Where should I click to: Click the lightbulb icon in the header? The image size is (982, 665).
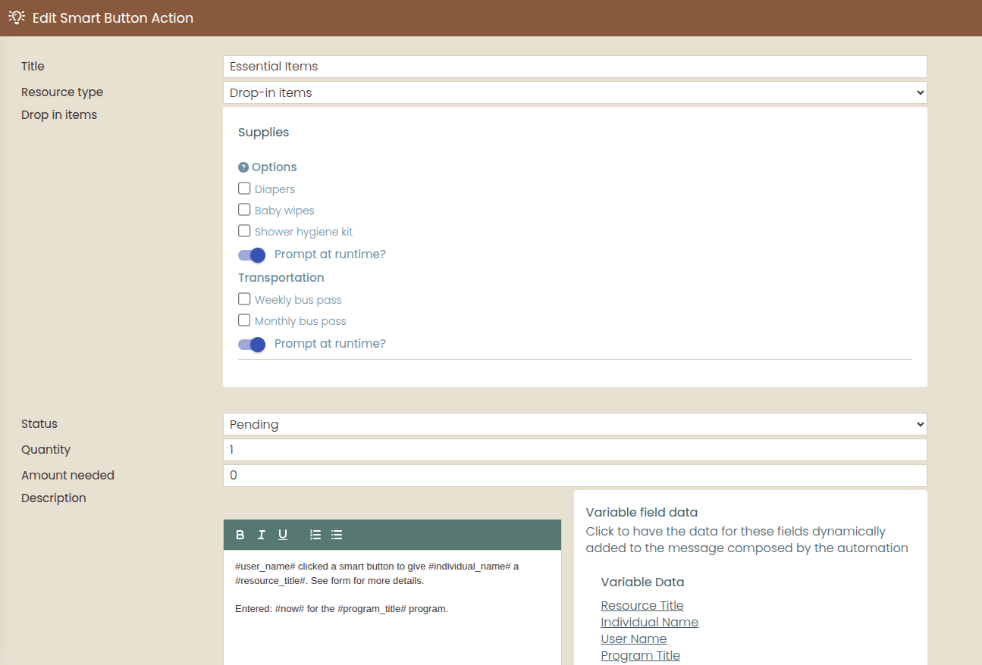click(17, 17)
